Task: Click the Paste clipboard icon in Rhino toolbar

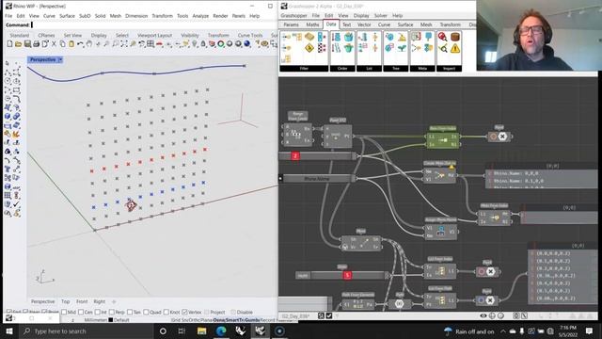Action: [x=71, y=44]
